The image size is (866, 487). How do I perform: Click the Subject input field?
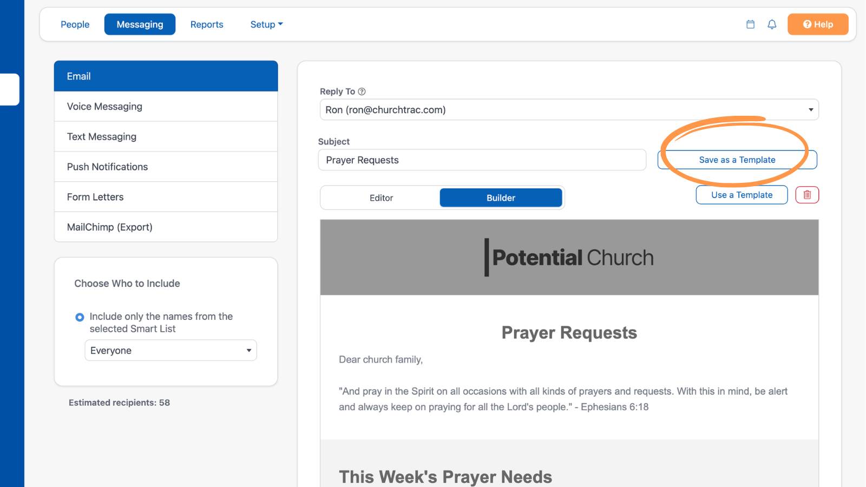[x=482, y=160]
